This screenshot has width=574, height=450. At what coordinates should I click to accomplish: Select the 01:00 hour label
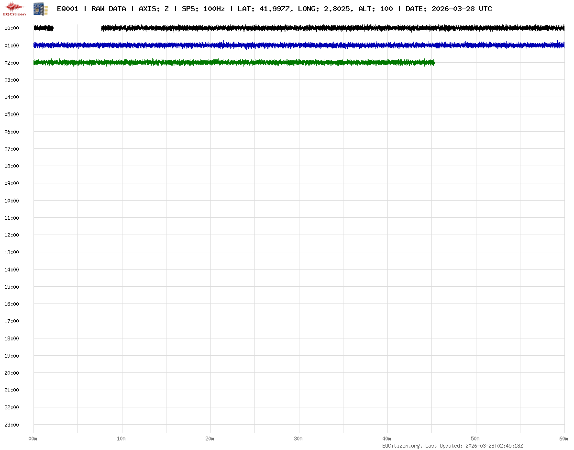point(11,45)
